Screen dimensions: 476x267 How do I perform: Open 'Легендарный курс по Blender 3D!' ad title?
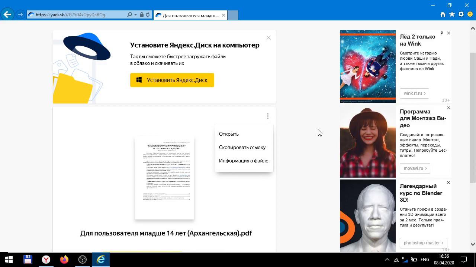[421, 193]
